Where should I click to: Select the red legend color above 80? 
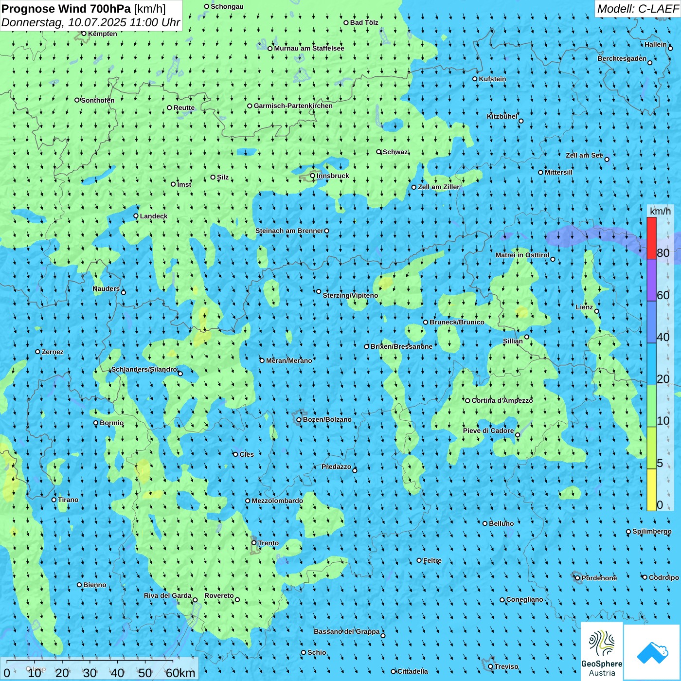tap(651, 238)
